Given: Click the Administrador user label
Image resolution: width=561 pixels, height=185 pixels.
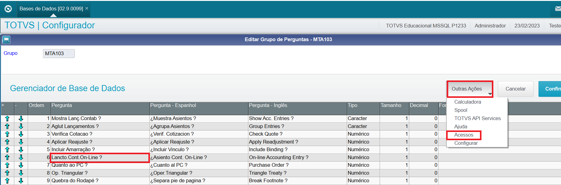Looking at the screenshot, I should pos(490,26).
